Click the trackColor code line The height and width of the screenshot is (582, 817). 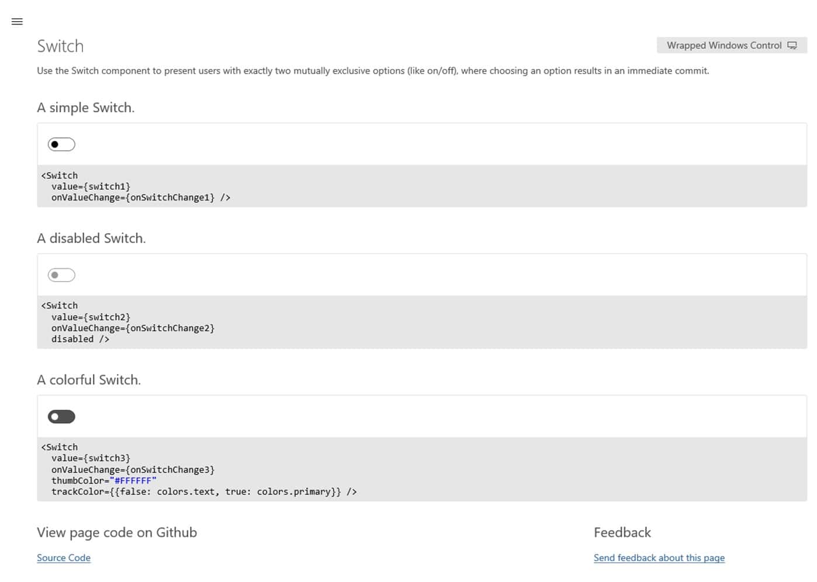(204, 492)
